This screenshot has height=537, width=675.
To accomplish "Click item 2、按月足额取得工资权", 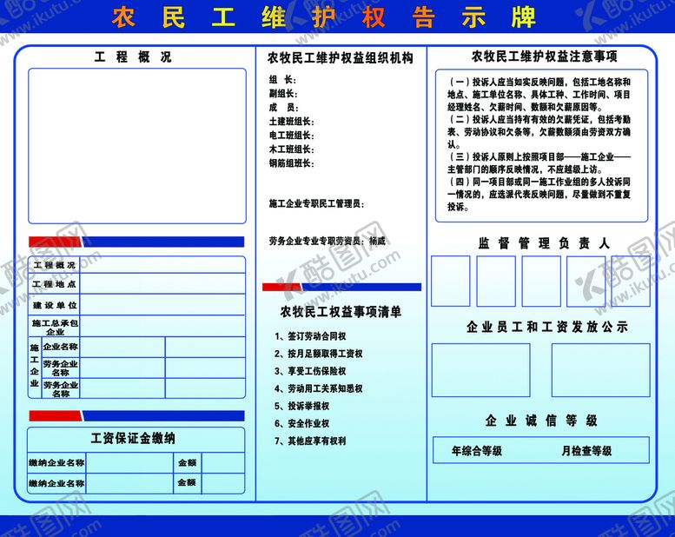I will pyautogui.click(x=318, y=354).
